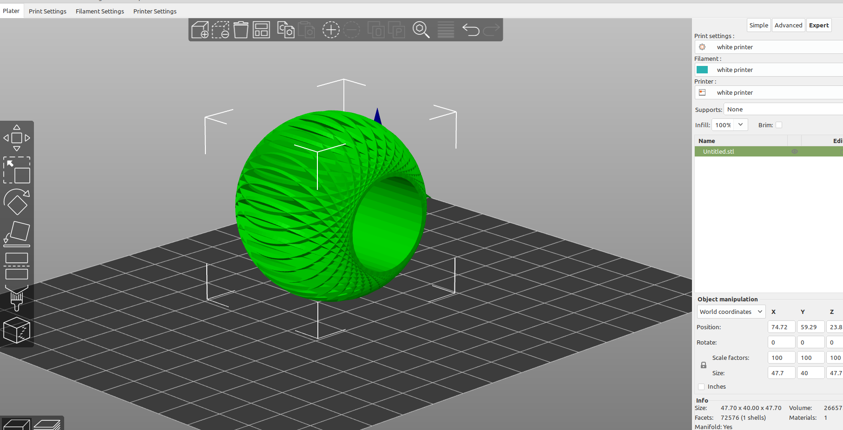
Task: Toggle visibility eye for Untitled.stl
Action: click(x=795, y=151)
